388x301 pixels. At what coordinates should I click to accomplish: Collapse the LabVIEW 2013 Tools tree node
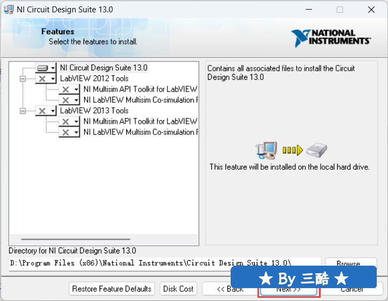[x=23, y=111]
